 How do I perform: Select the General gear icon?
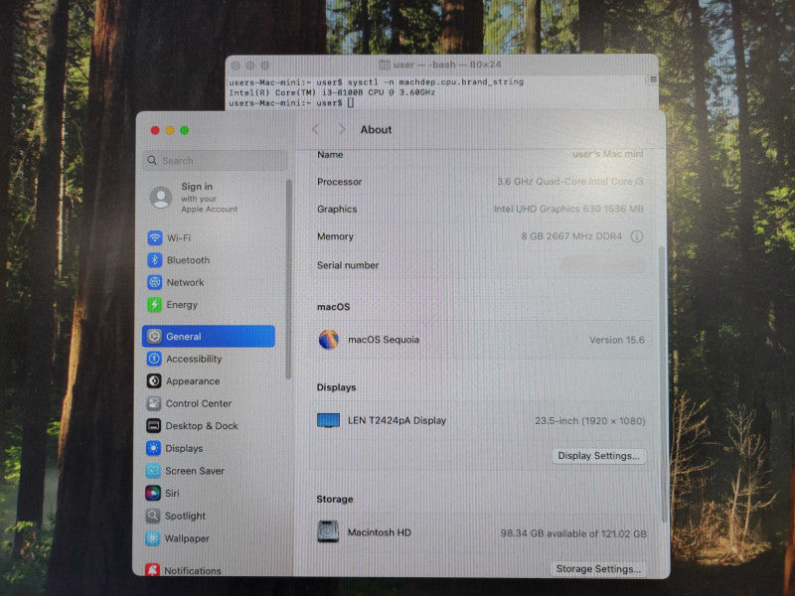tap(154, 336)
